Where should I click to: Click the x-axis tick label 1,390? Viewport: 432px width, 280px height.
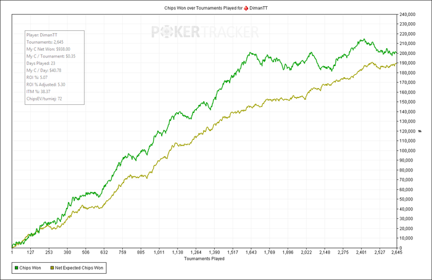point(214,252)
